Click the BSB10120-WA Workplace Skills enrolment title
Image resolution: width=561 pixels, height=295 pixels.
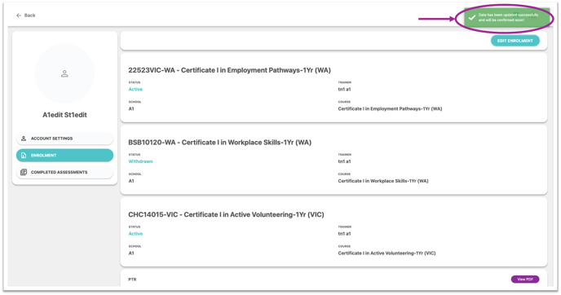219,143
